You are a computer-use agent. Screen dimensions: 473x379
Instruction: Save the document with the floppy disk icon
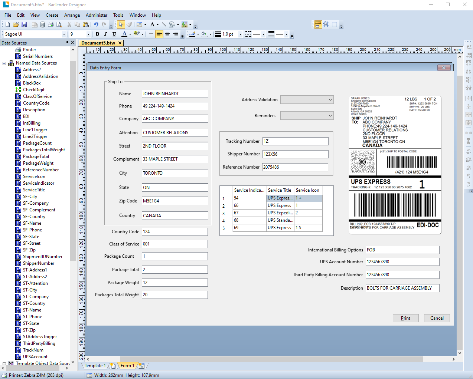tap(24, 24)
